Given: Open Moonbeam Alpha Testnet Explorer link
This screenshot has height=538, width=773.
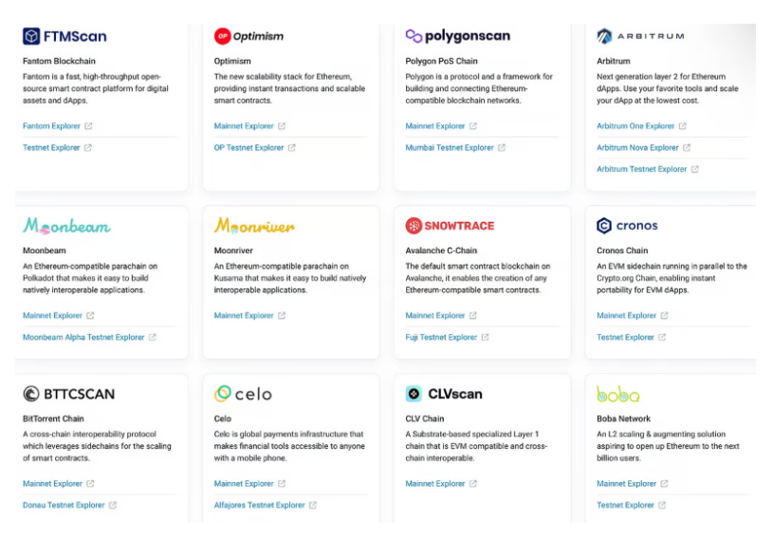Looking at the screenshot, I should (83, 337).
